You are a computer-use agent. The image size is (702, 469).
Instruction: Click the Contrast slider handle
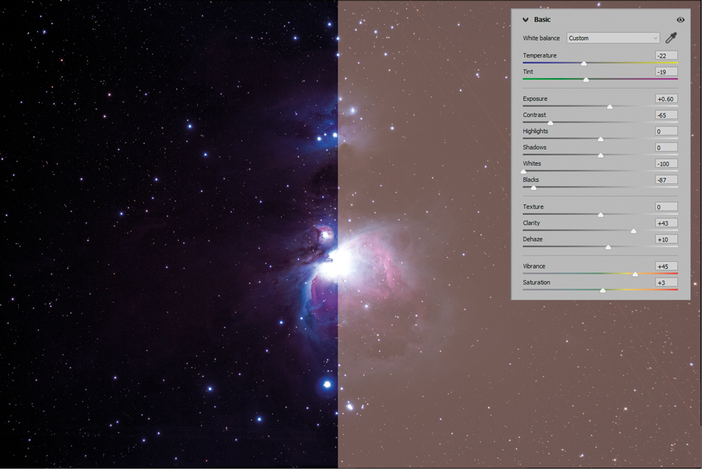(550, 123)
